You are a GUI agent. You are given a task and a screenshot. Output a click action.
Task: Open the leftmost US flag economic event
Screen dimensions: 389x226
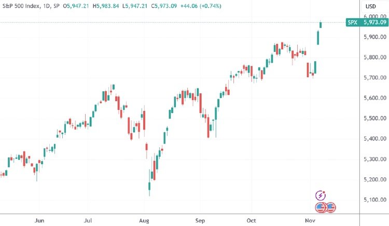pyautogui.click(x=321, y=207)
